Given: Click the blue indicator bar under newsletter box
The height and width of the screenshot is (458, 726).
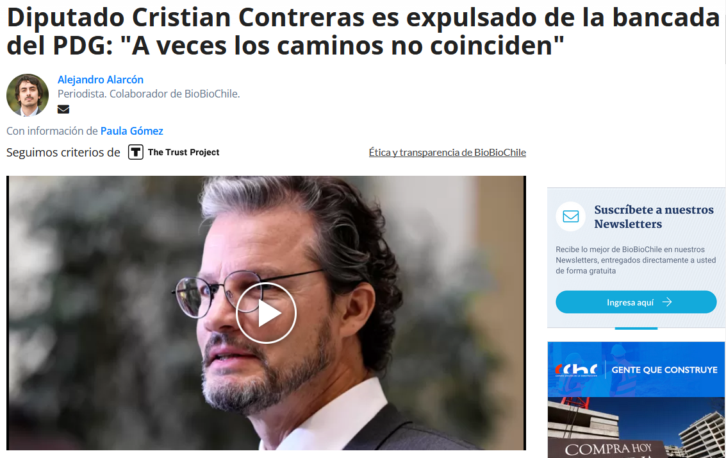Looking at the screenshot, I should tap(636, 328).
